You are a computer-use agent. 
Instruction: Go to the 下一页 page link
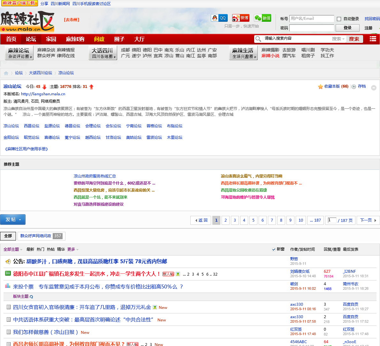point(368,220)
